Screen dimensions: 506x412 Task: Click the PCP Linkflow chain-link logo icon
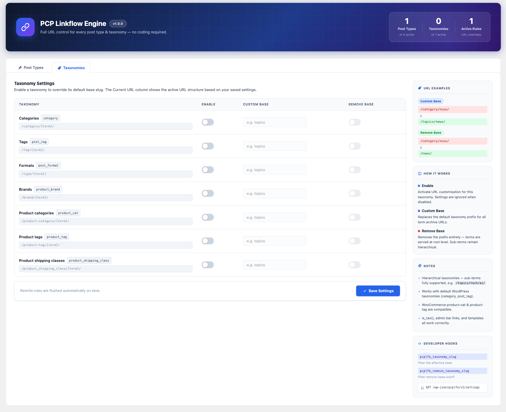[x=25, y=27]
